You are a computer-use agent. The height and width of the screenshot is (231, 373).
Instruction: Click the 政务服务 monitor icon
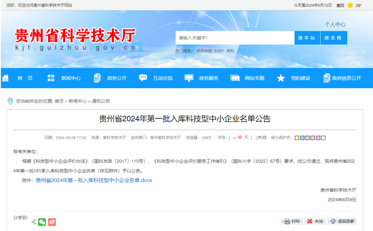pyautogui.click(x=189, y=78)
